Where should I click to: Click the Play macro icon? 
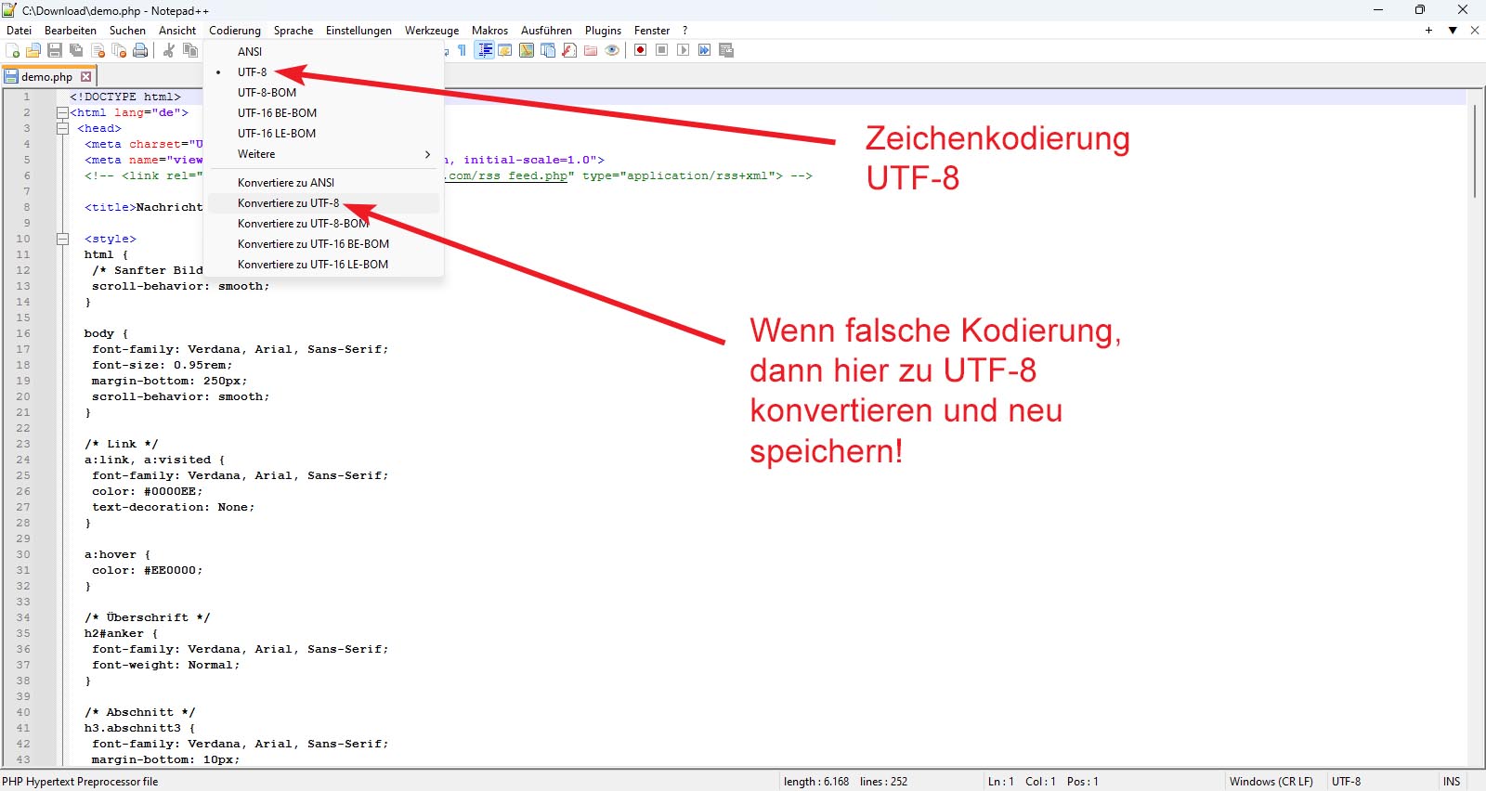pos(683,50)
